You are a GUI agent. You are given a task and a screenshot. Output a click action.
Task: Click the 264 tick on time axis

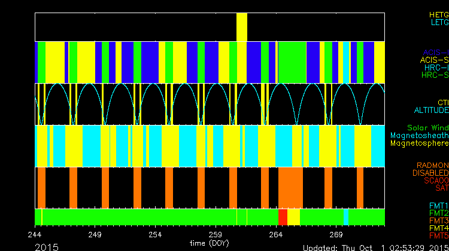tap(277, 235)
